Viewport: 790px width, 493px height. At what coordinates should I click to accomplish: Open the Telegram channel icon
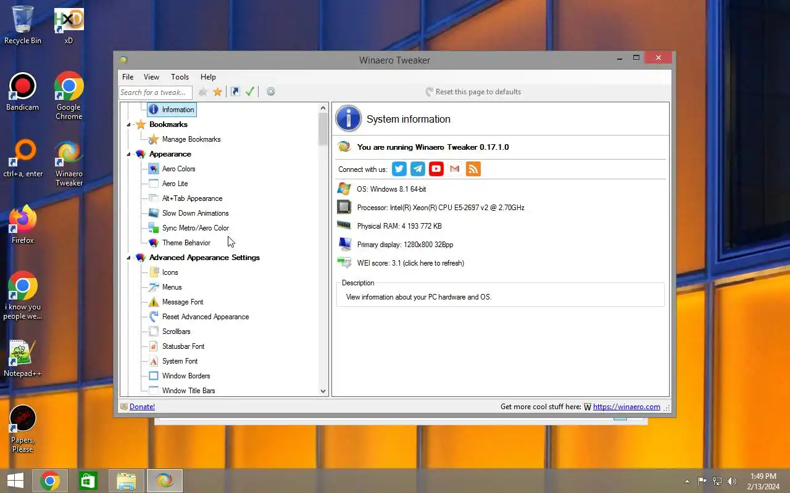point(418,169)
